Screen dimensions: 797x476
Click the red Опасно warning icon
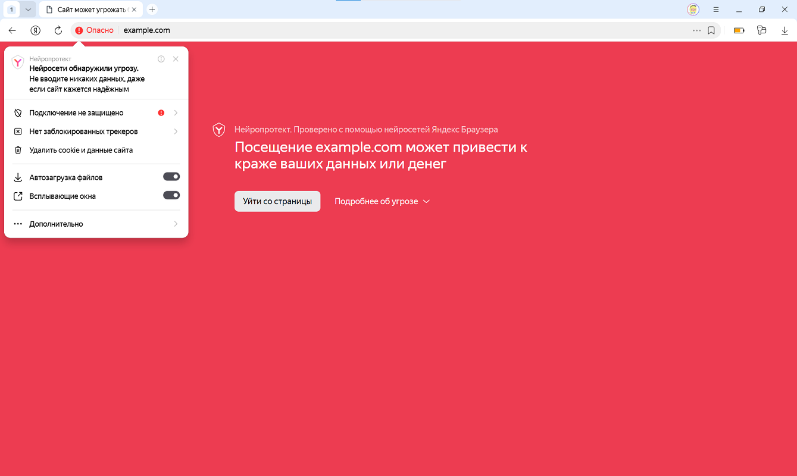(79, 30)
